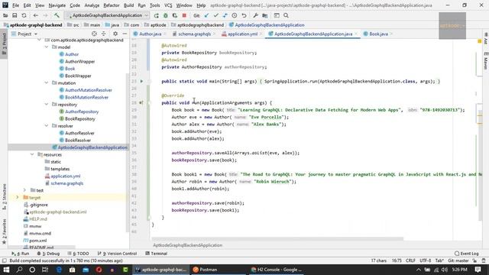Open the Maven side panel
Viewport: 489px width, 275px height.
[x=486, y=61]
